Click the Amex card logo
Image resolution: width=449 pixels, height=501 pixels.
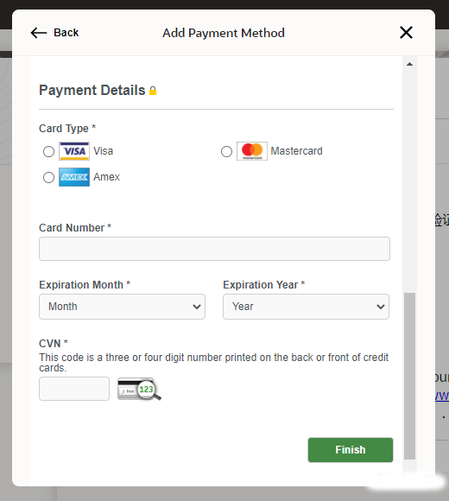(74, 177)
